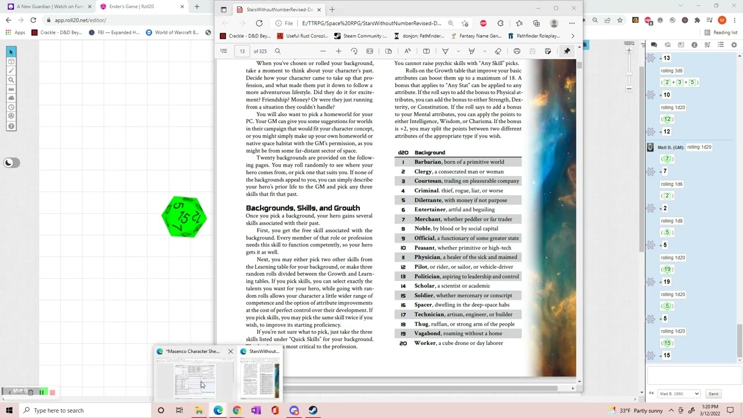Screen dimensions: 743x418
Task: Activate PDF add text tool
Action: (426, 51)
